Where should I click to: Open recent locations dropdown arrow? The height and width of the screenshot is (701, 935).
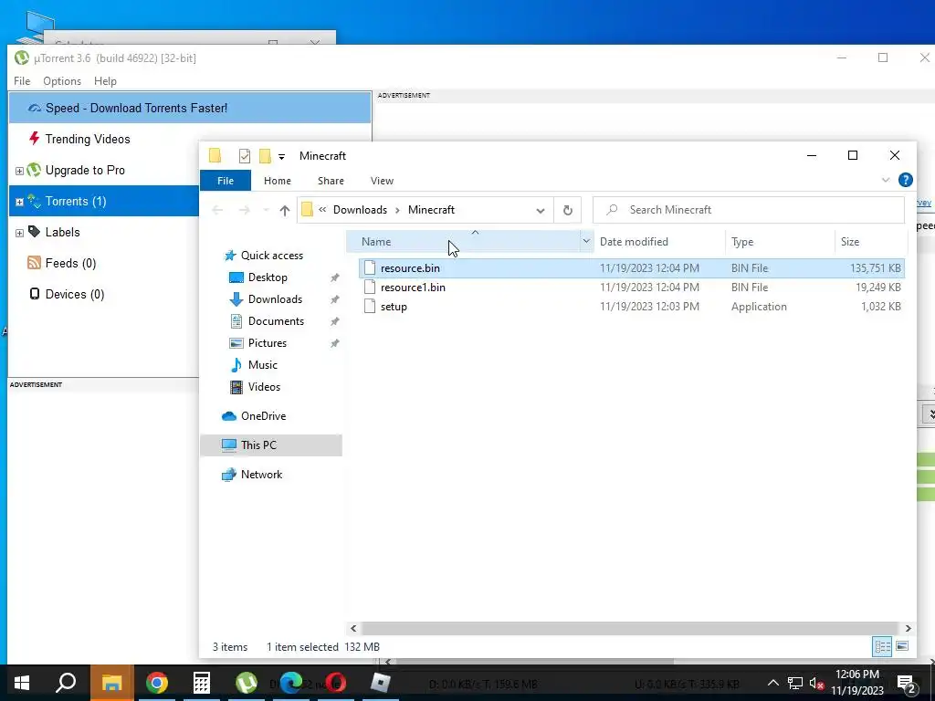pos(266,210)
